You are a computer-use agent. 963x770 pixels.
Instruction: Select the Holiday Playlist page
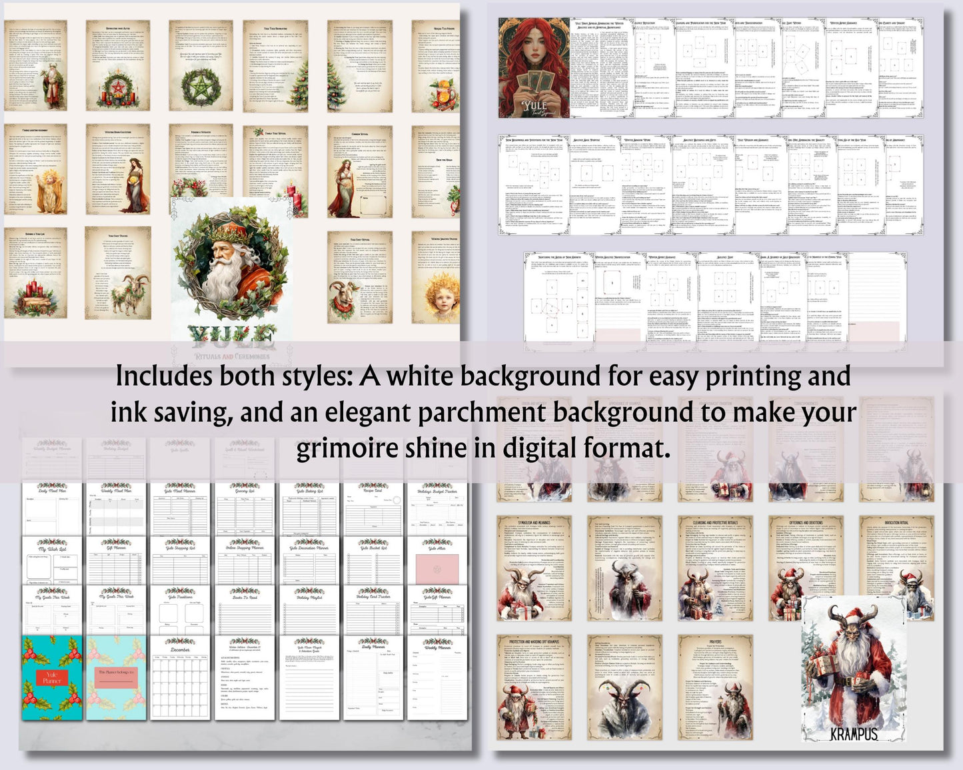(309, 609)
